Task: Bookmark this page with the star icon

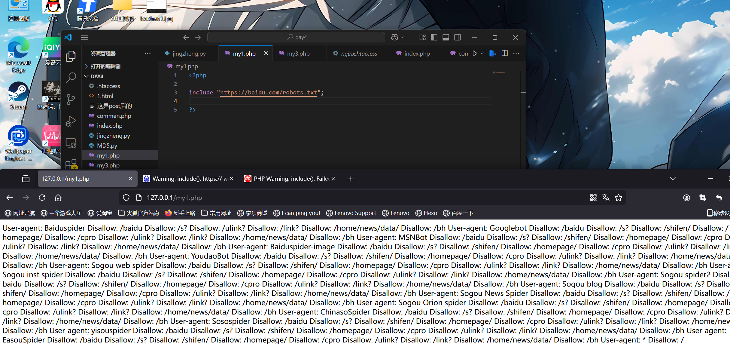Action: [619, 198]
